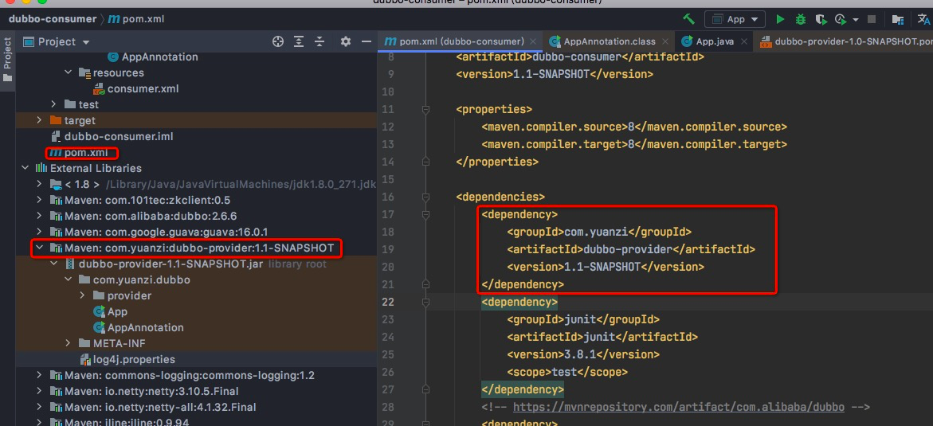
Task: Collapse the resources folder
Action: click(68, 72)
